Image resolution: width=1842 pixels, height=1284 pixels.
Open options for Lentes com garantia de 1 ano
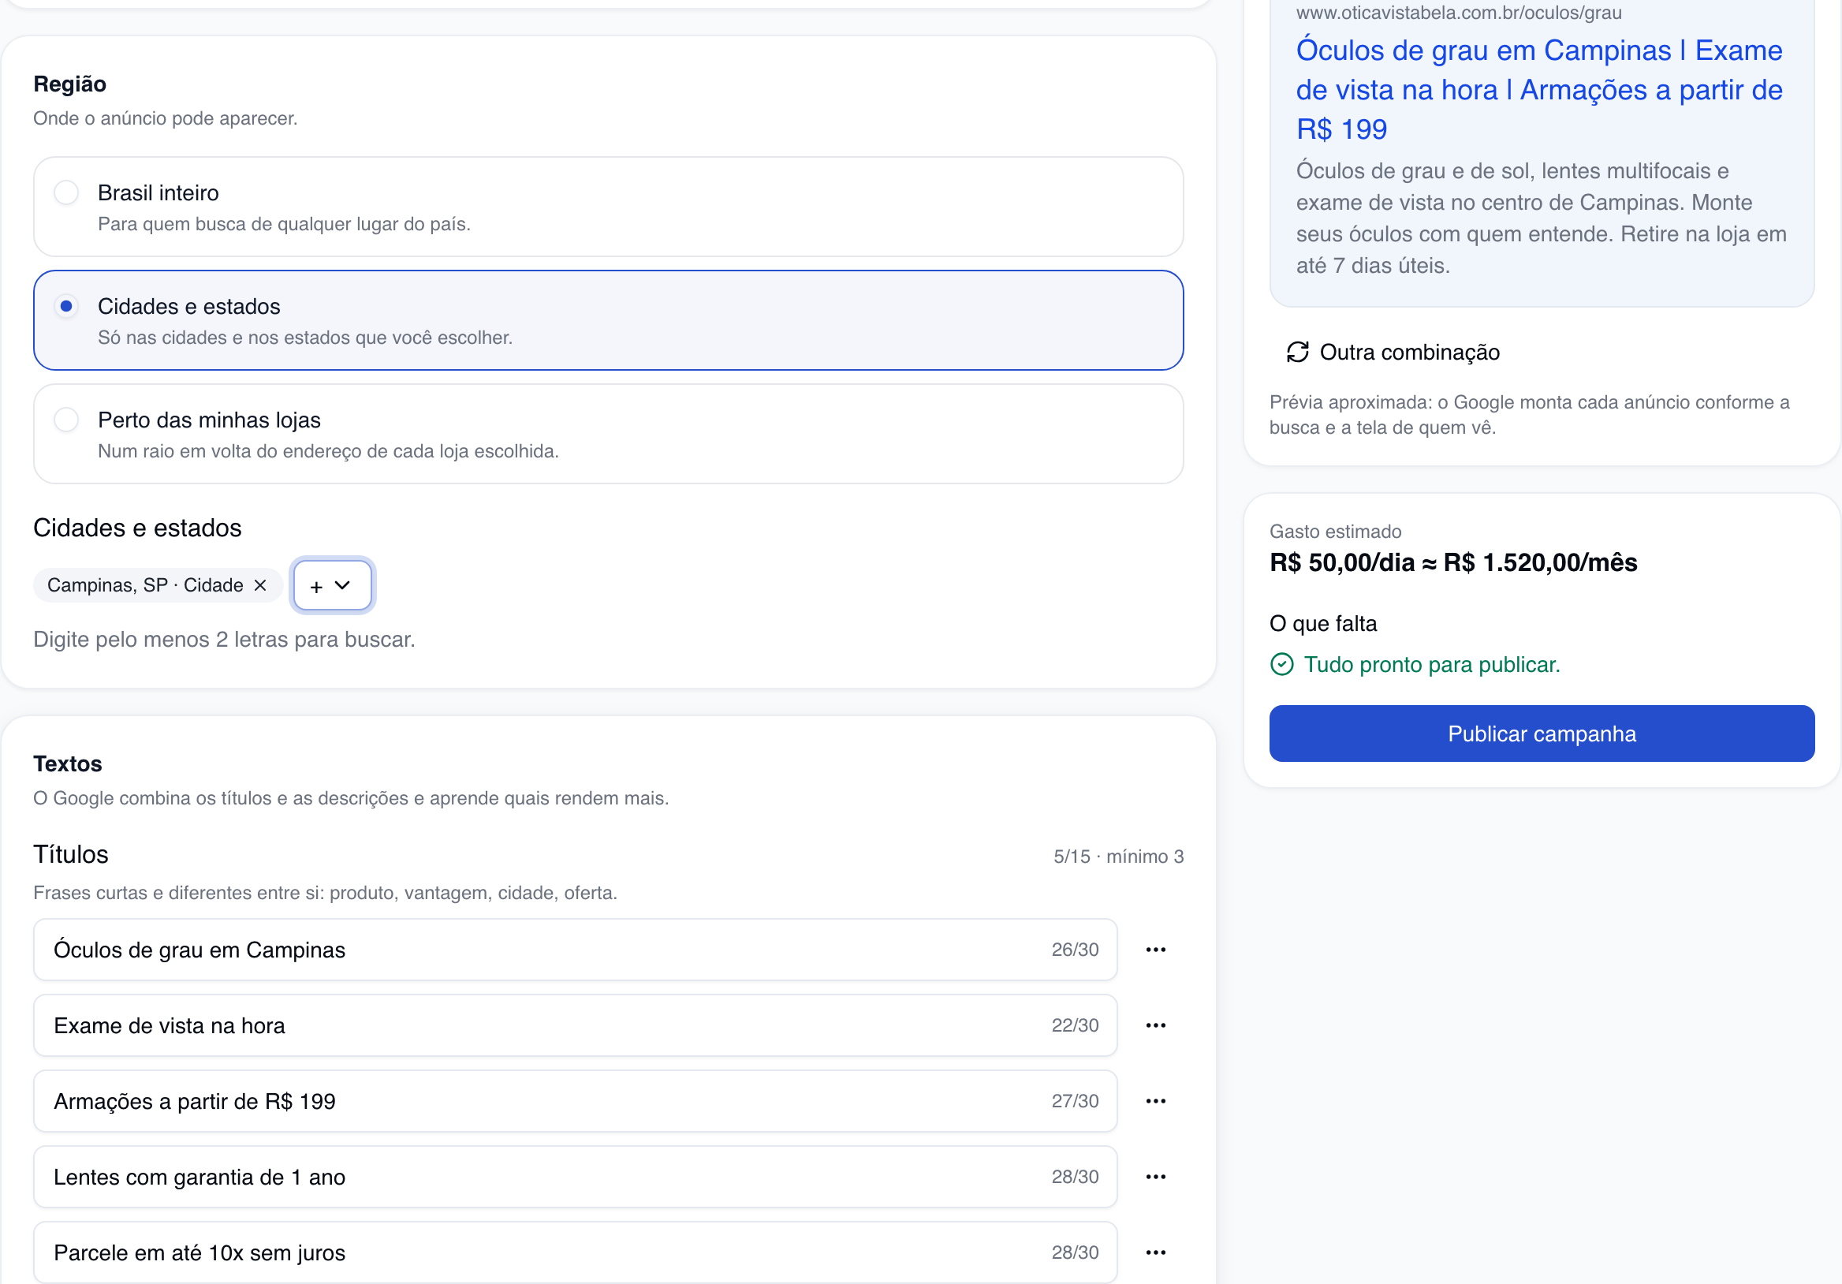tap(1155, 1177)
